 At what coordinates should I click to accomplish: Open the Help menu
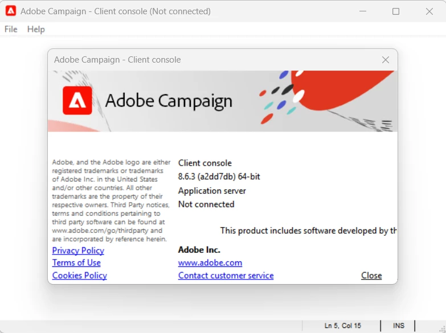point(36,29)
